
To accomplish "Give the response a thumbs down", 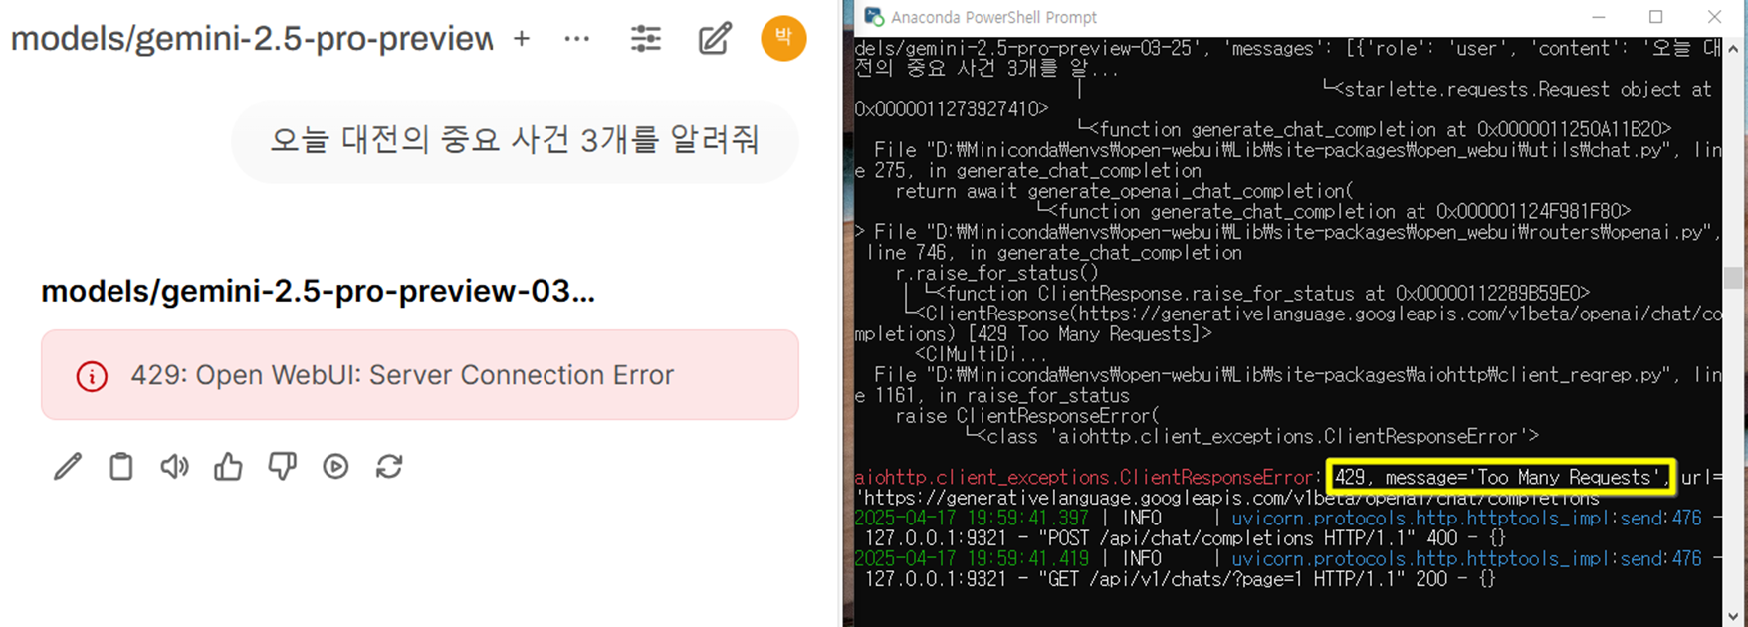I will coord(283,466).
